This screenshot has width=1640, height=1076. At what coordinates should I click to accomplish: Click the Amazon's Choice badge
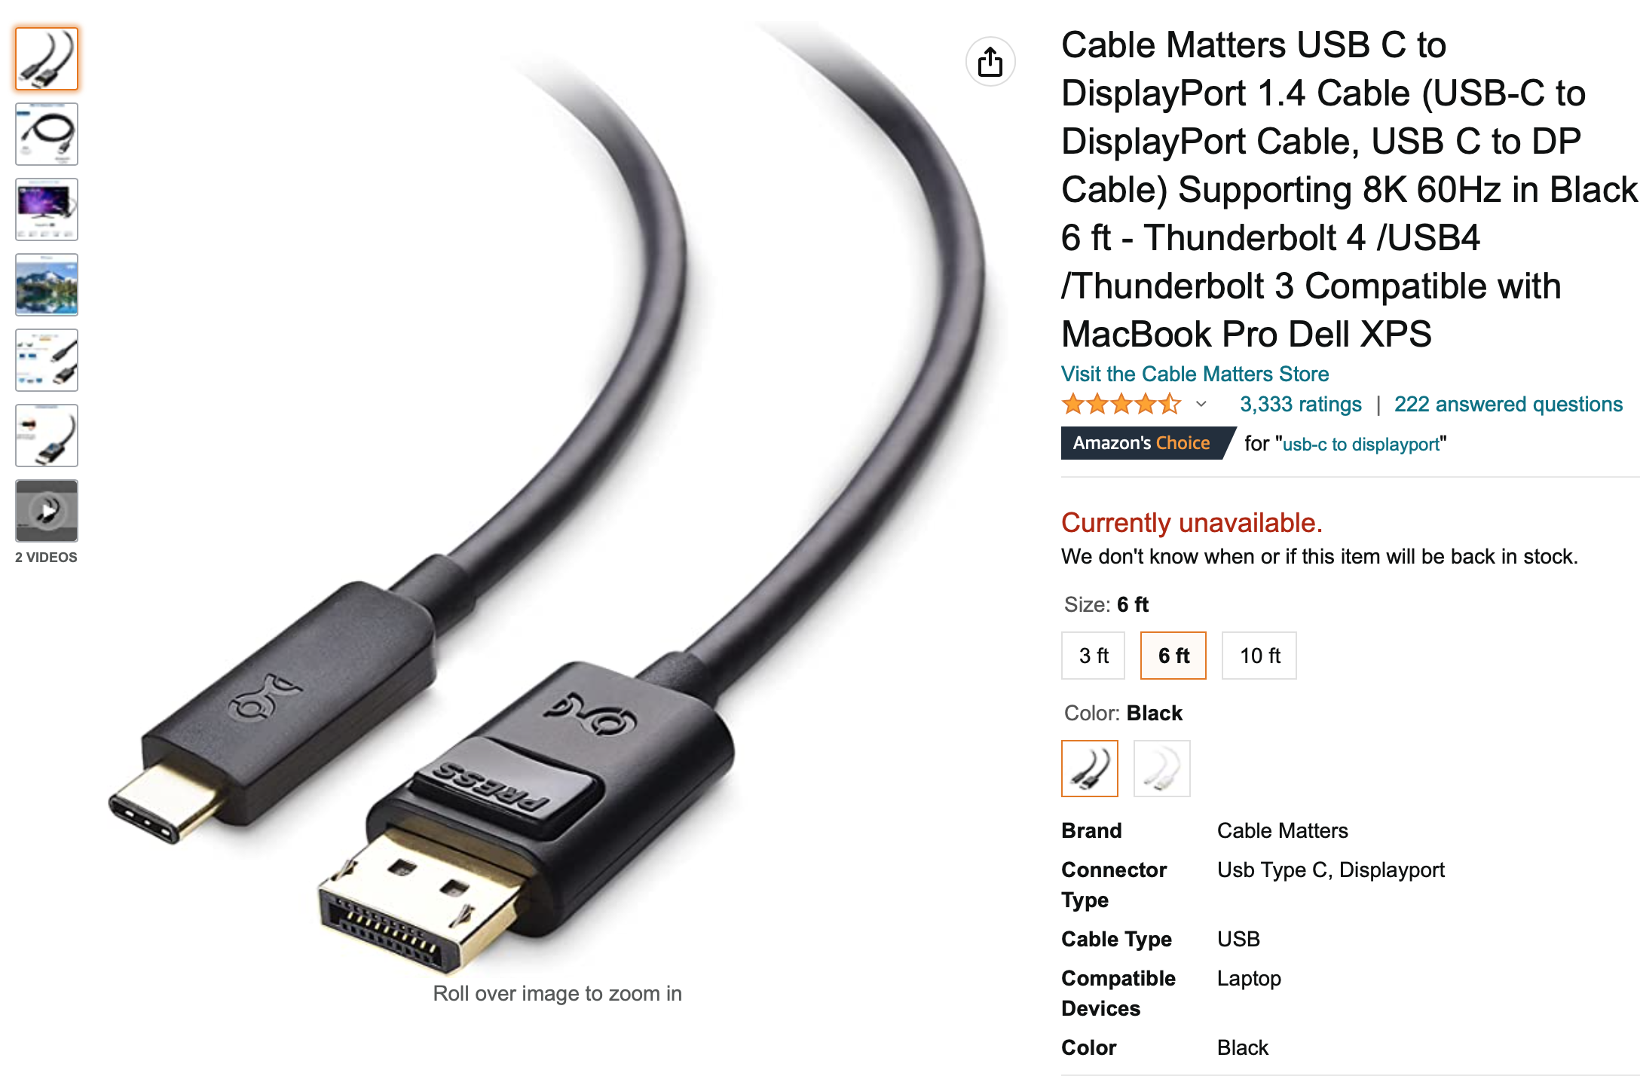(x=1142, y=443)
